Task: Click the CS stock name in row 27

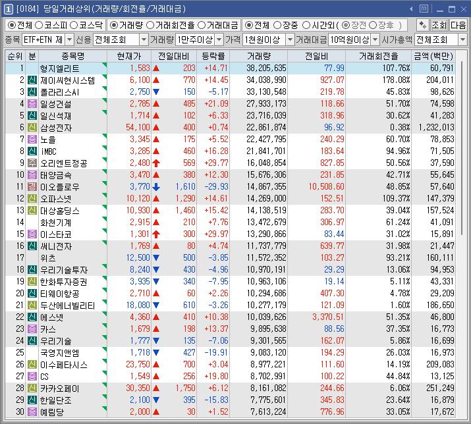Action: pos(44,377)
